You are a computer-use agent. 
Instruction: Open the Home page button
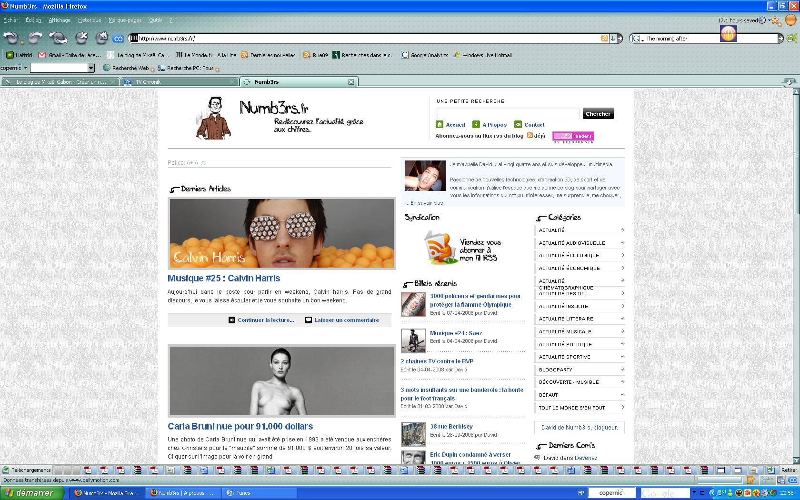click(x=102, y=38)
